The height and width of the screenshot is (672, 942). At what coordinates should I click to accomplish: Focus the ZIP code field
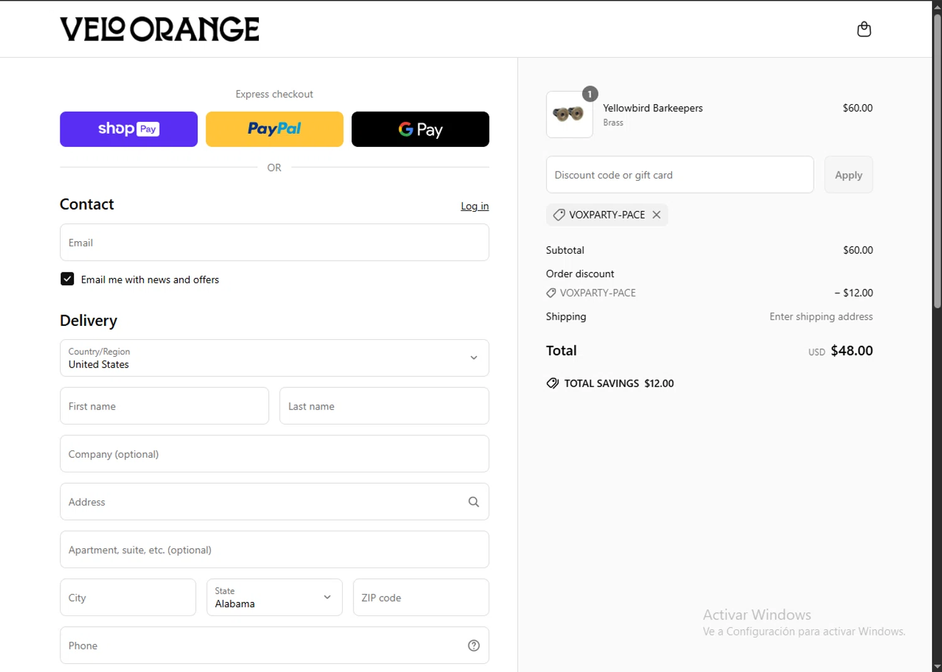click(421, 597)
